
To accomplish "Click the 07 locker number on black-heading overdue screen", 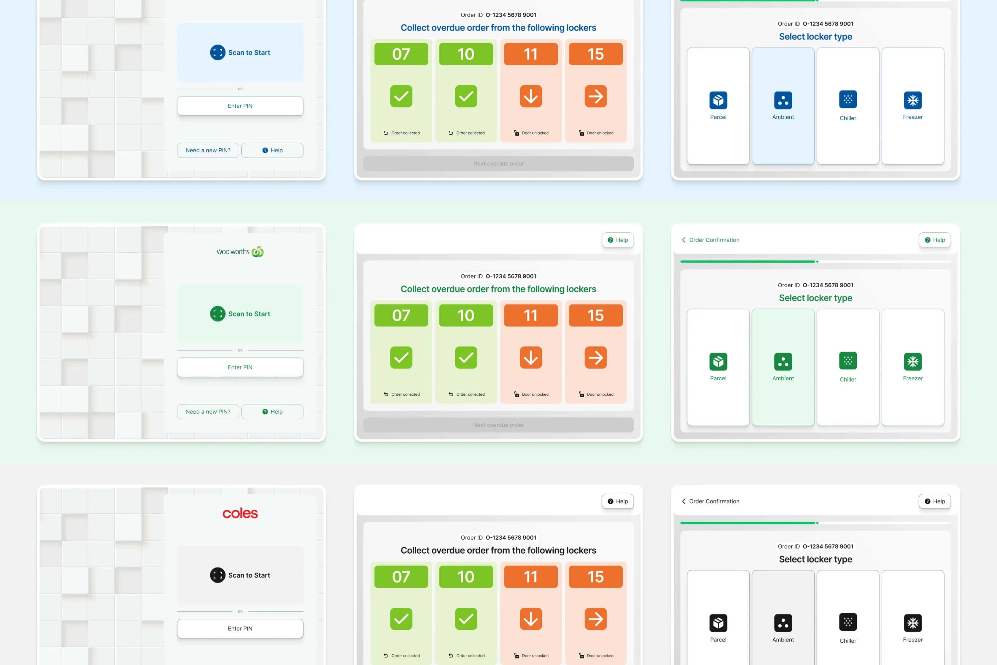I will point(401,576).
